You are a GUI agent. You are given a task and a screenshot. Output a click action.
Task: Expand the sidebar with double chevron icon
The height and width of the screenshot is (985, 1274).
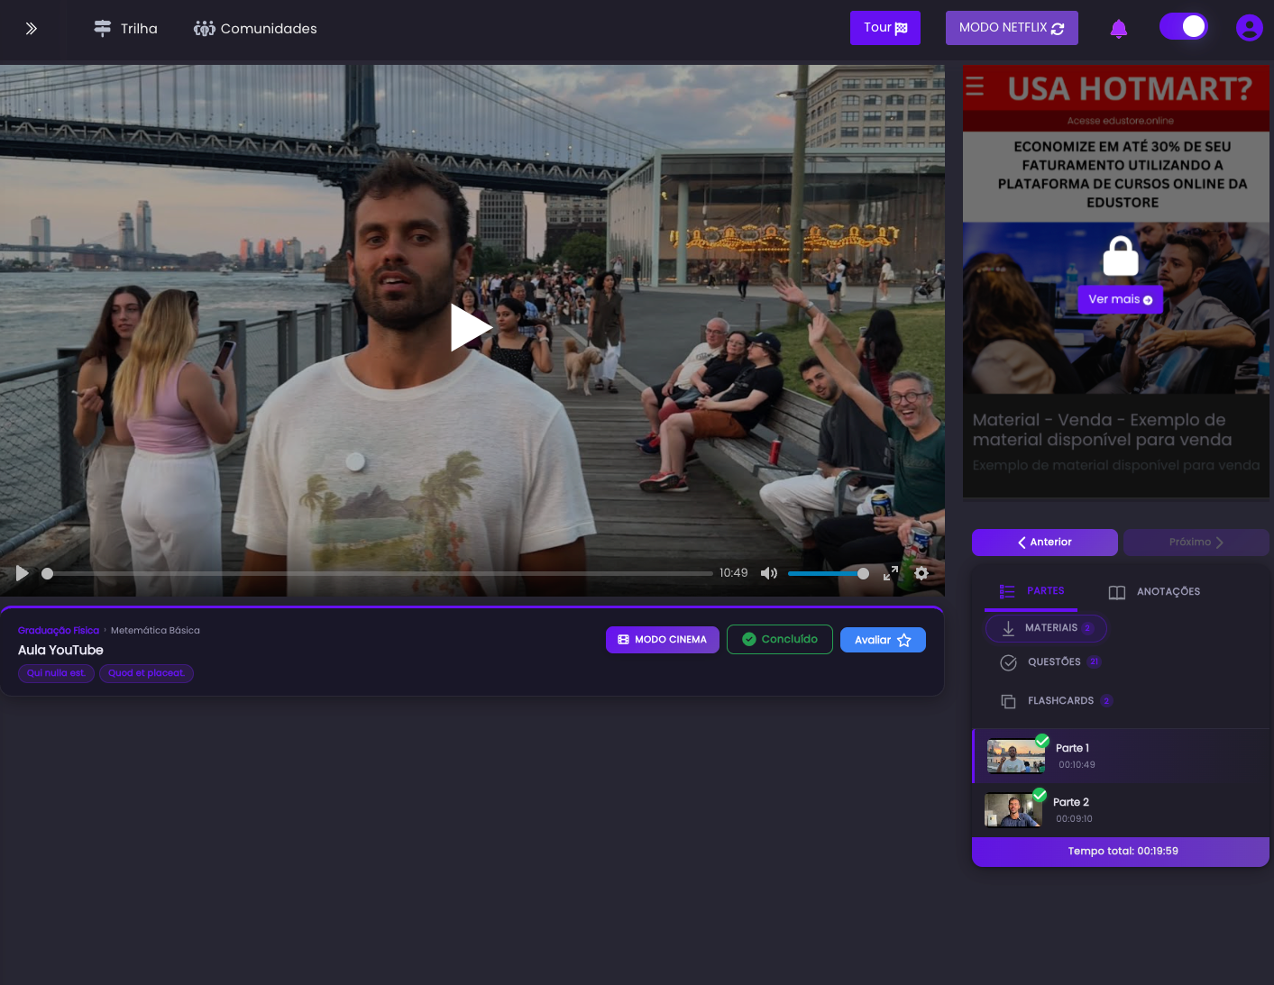pyautogui.click(x=32, y=29)
